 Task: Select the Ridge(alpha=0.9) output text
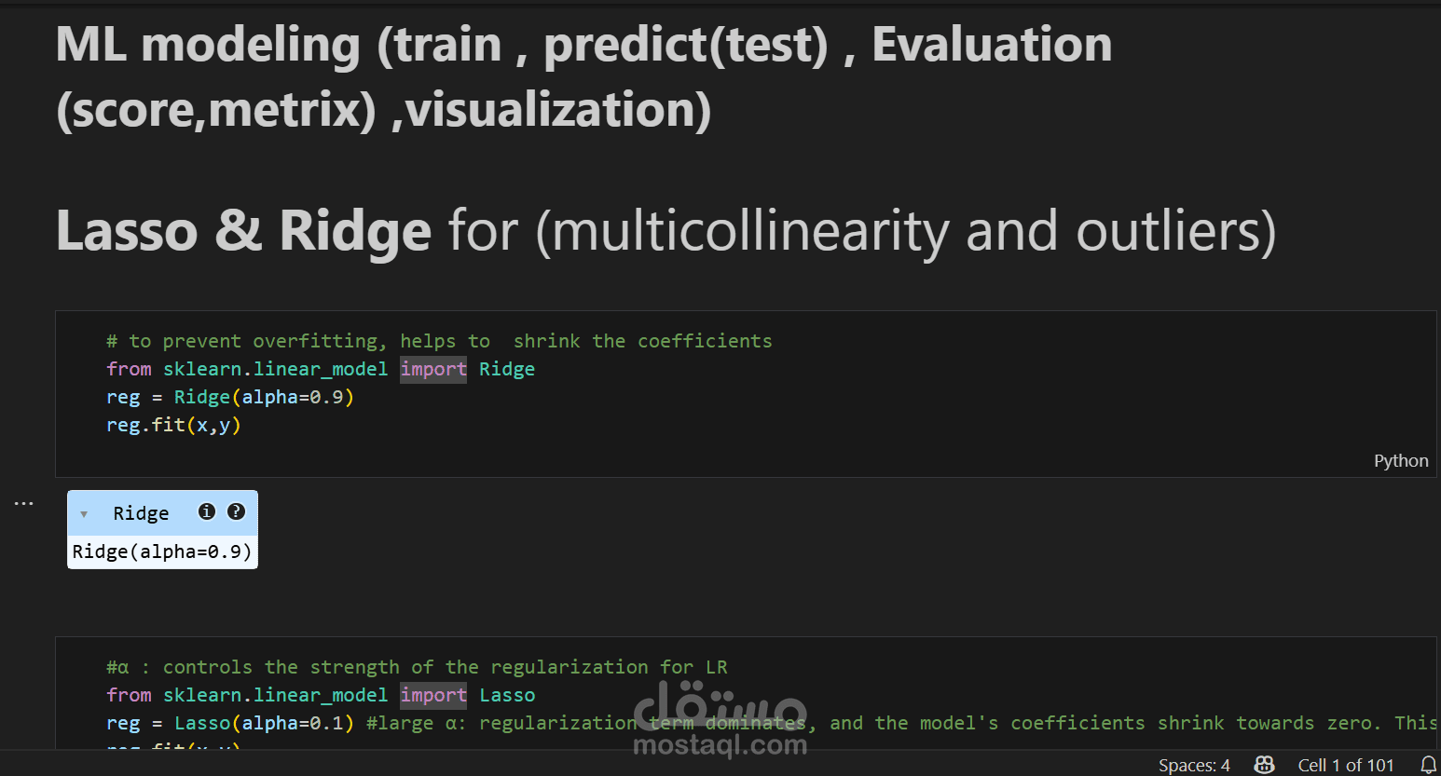162,551
